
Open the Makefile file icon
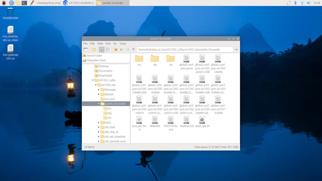(x=155, y=122)
